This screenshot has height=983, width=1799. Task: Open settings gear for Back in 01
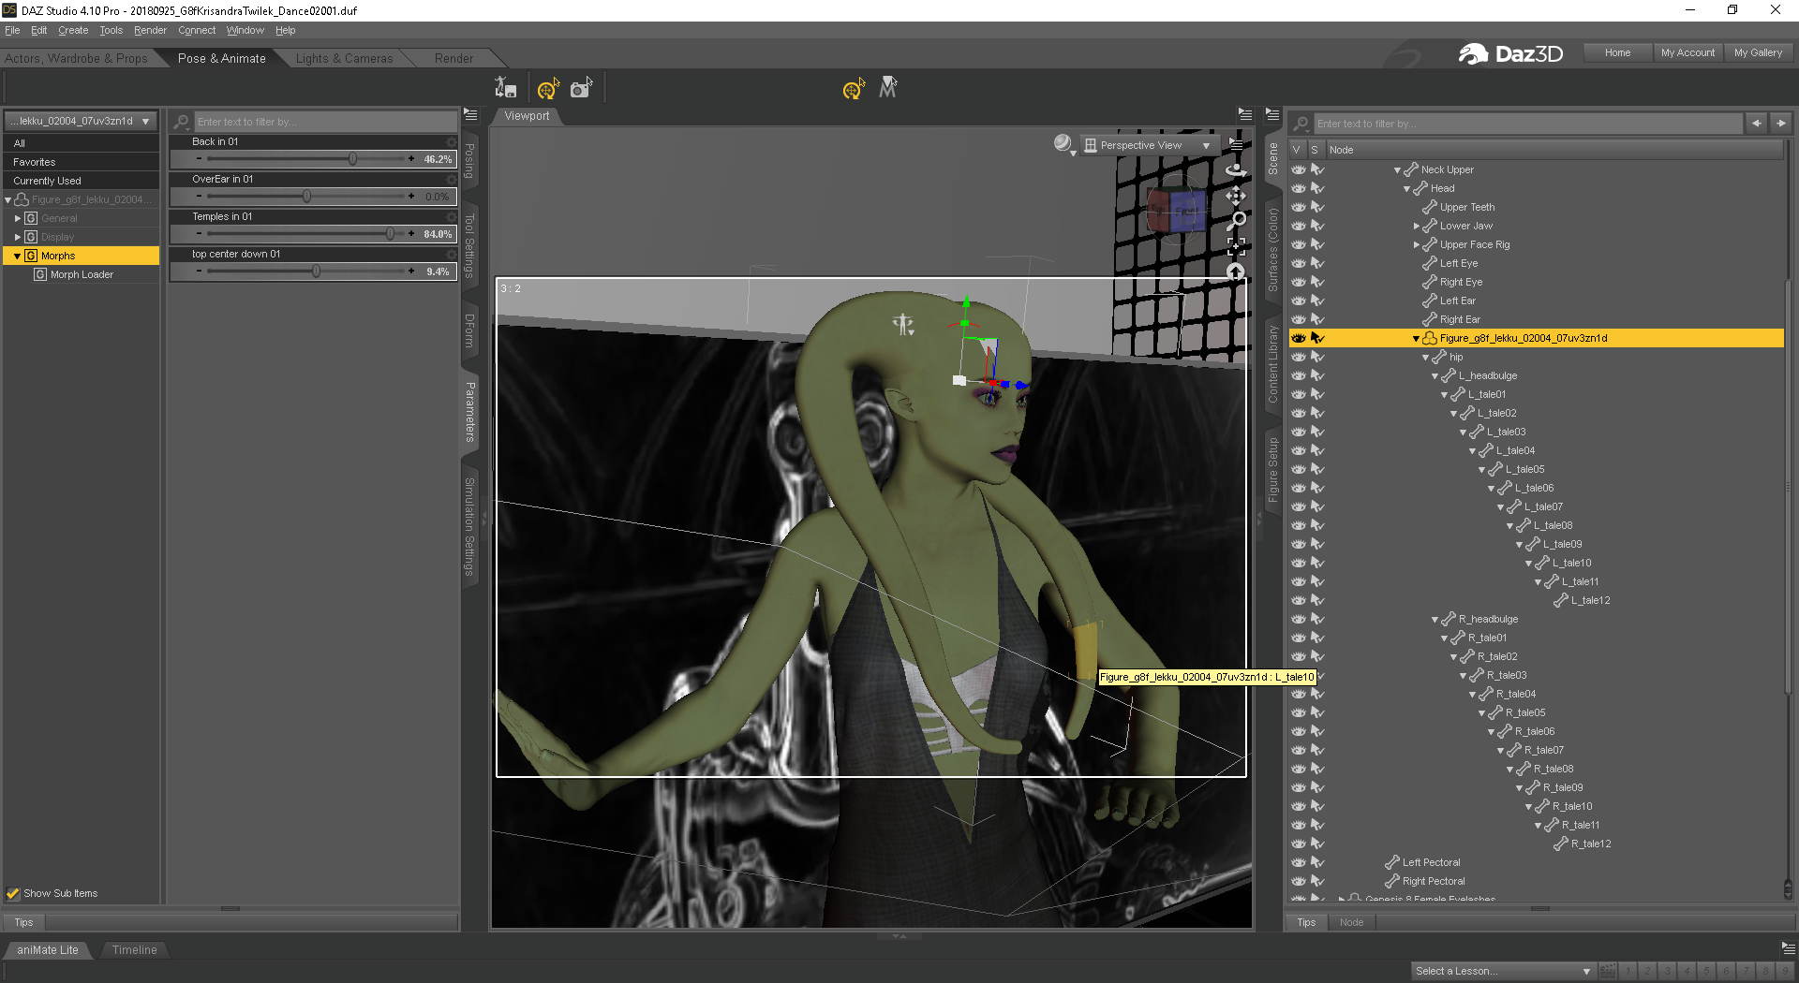[x=452, y=141]
